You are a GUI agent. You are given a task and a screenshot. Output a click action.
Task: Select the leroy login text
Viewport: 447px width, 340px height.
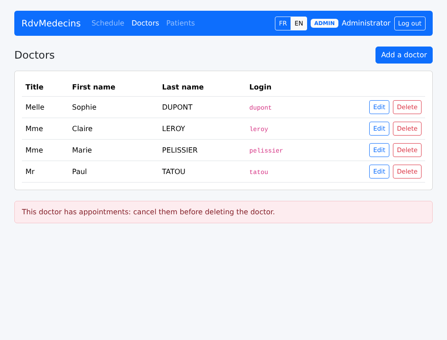pyautogui.click(x=258, y=129)
